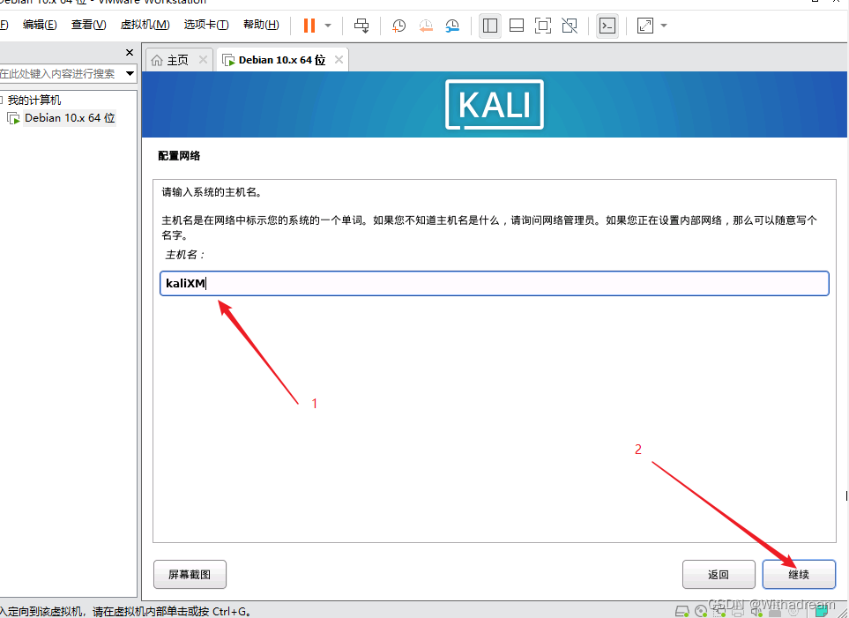Open the 查看(V) menu

coord(88,25)
